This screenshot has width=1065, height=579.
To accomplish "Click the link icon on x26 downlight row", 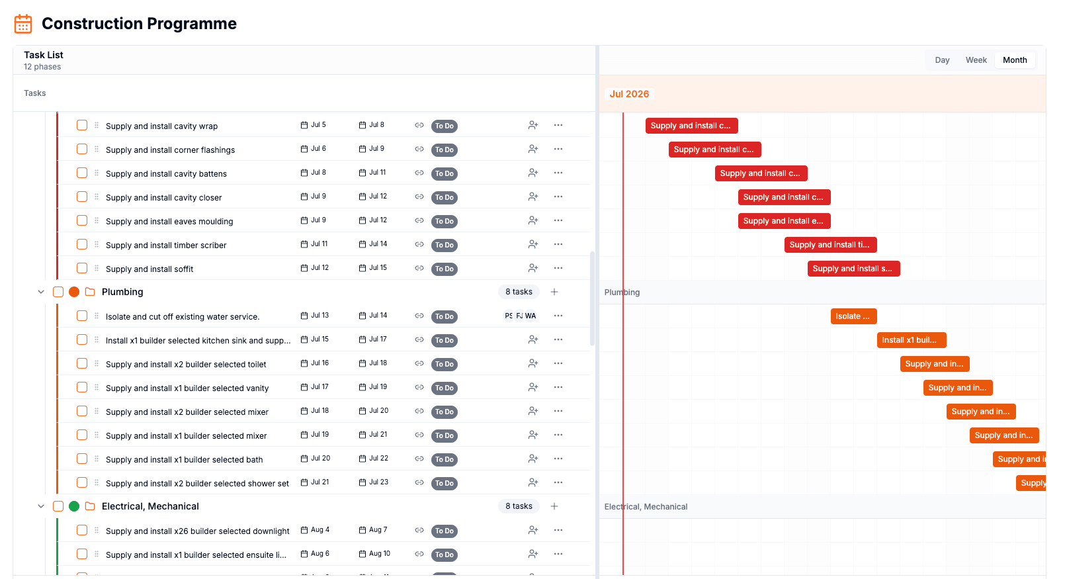I will (x=419, y=530).
